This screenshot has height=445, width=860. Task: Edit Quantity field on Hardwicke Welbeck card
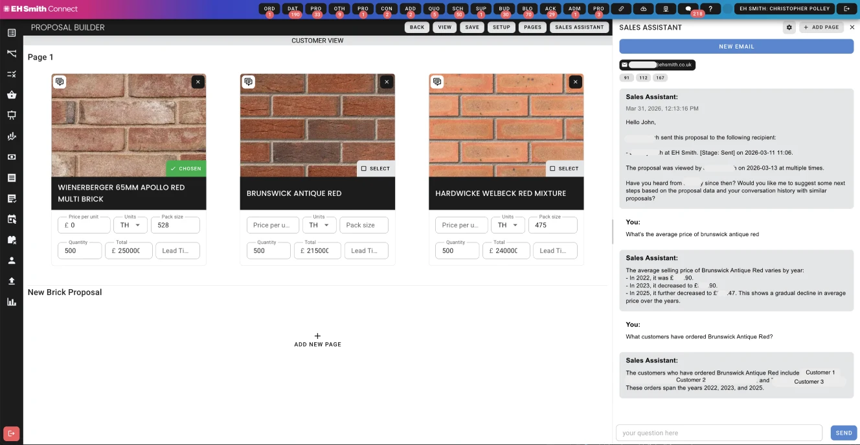click(457, 250)
